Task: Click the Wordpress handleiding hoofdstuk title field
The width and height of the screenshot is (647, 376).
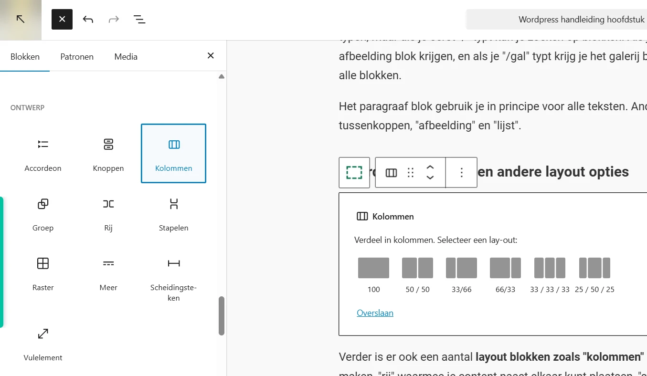Action: pos(581,19)
